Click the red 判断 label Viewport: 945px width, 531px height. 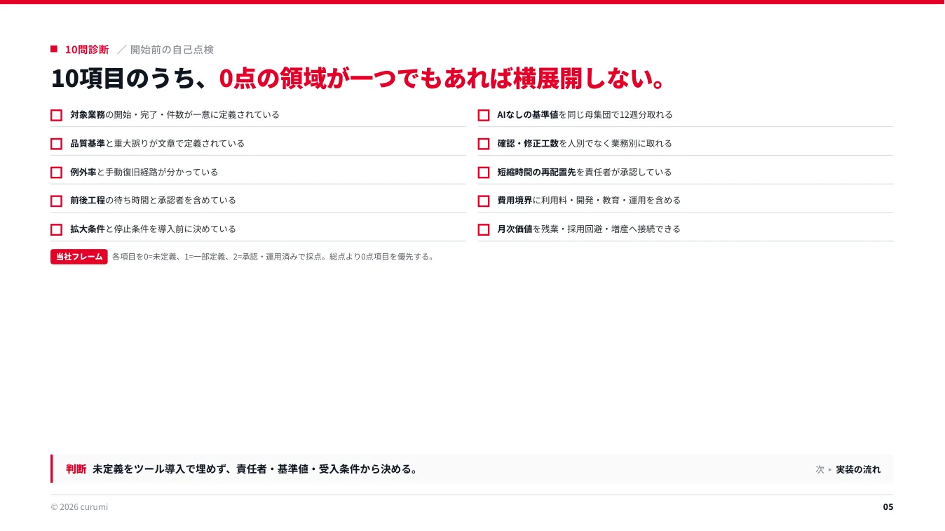76,469
